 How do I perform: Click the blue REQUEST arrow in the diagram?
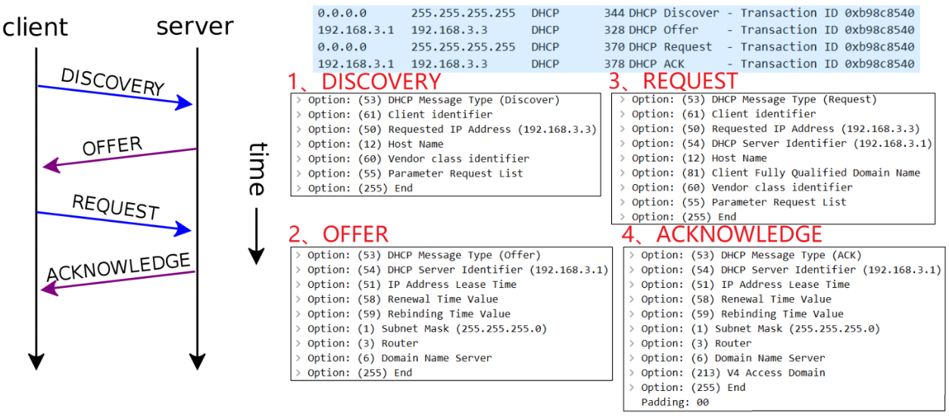114,221
